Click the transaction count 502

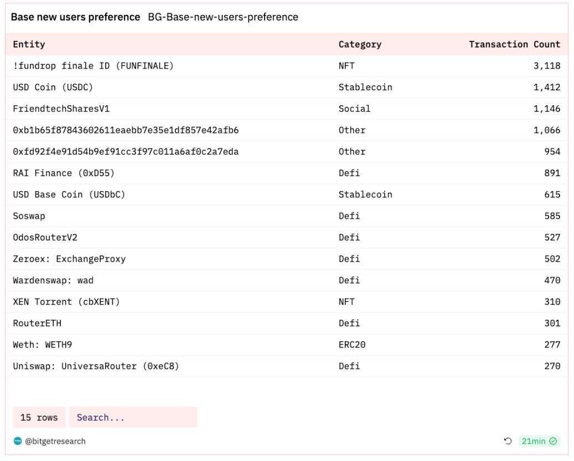pos(552,259)
